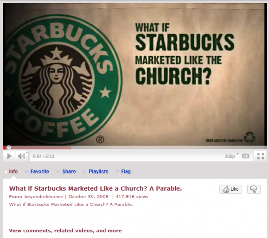Click the plus icon beside Playlists
Screen dimensions: 269x238
(x=84, y=171)
